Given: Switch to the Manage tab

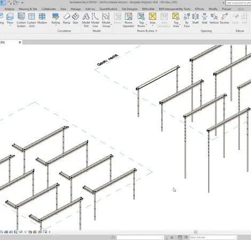Looking at the screenshot, I should pos(76,9).
